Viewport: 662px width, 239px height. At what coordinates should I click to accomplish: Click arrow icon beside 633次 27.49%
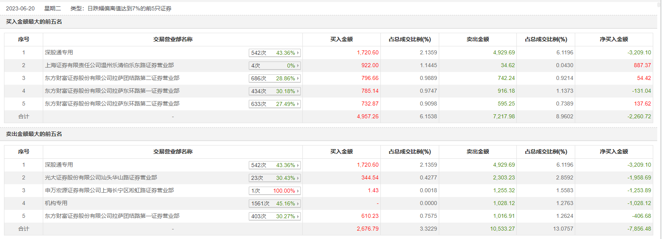coord(298,104)
